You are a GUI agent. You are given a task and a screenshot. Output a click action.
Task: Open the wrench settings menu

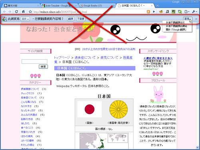pyautogui.click(x=195, y=12)
